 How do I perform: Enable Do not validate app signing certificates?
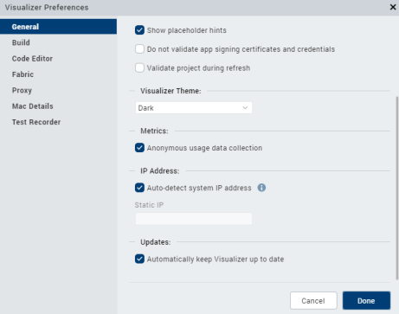[x=139, y=49]
